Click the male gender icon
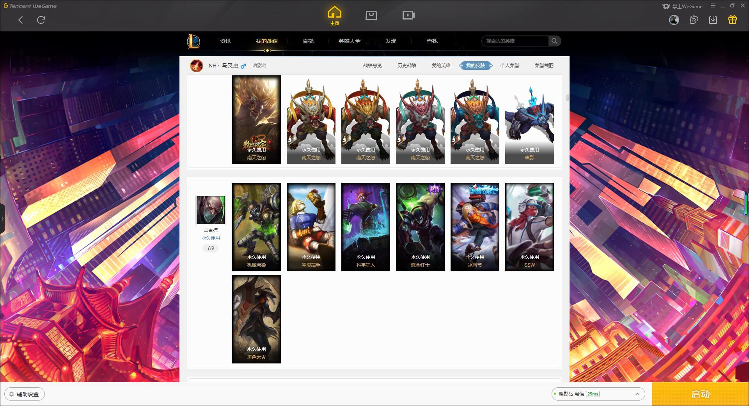 (243, 66)
